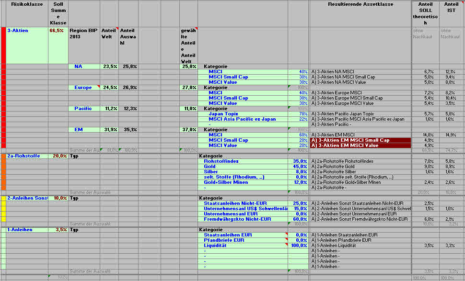
Task: Select the 35,0% weight for Rohstoffindex
Action: click(298, 161)
